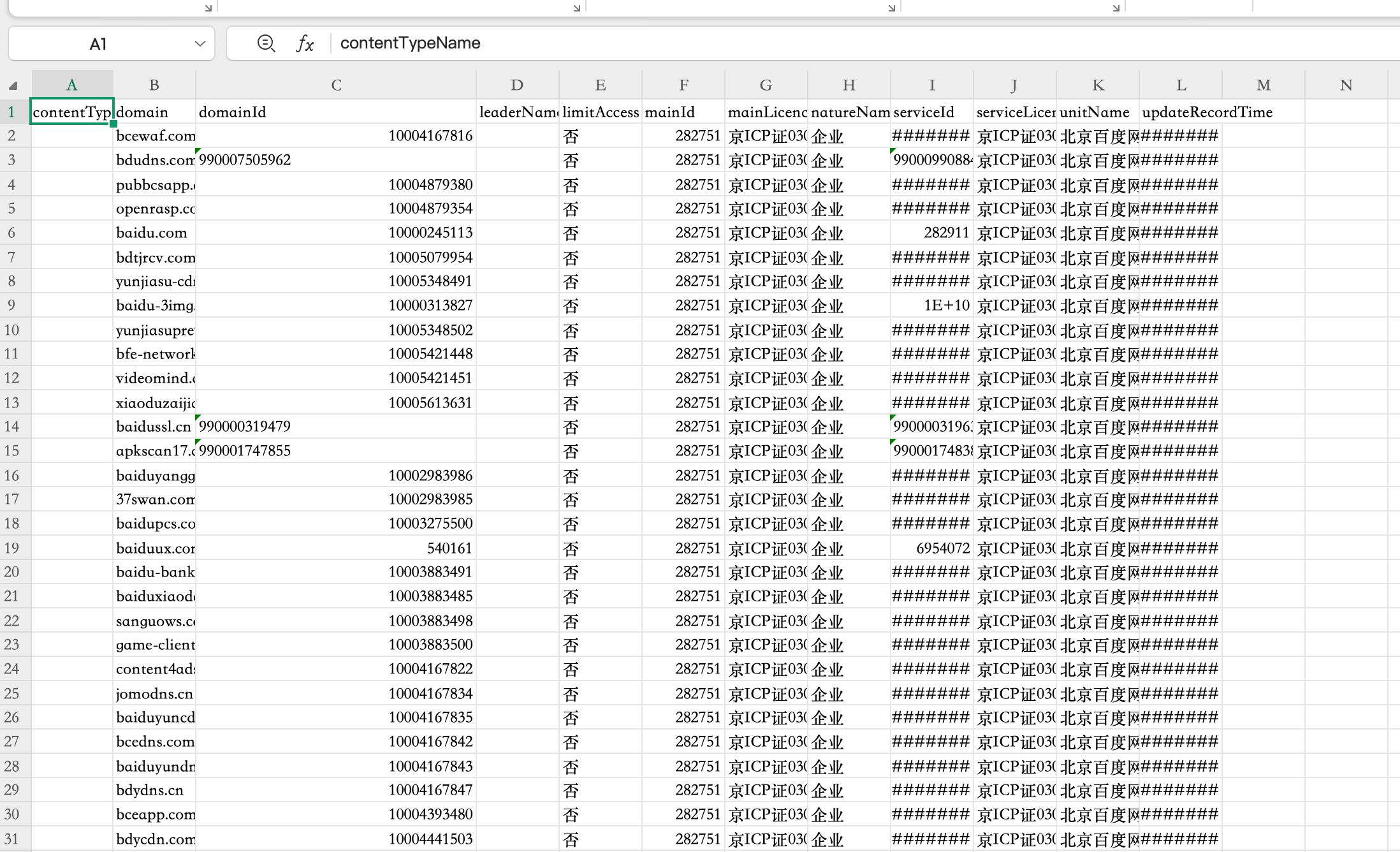Select column C header
The width and height of the screenshot is (1400, 852).
(x=336, y=85)
